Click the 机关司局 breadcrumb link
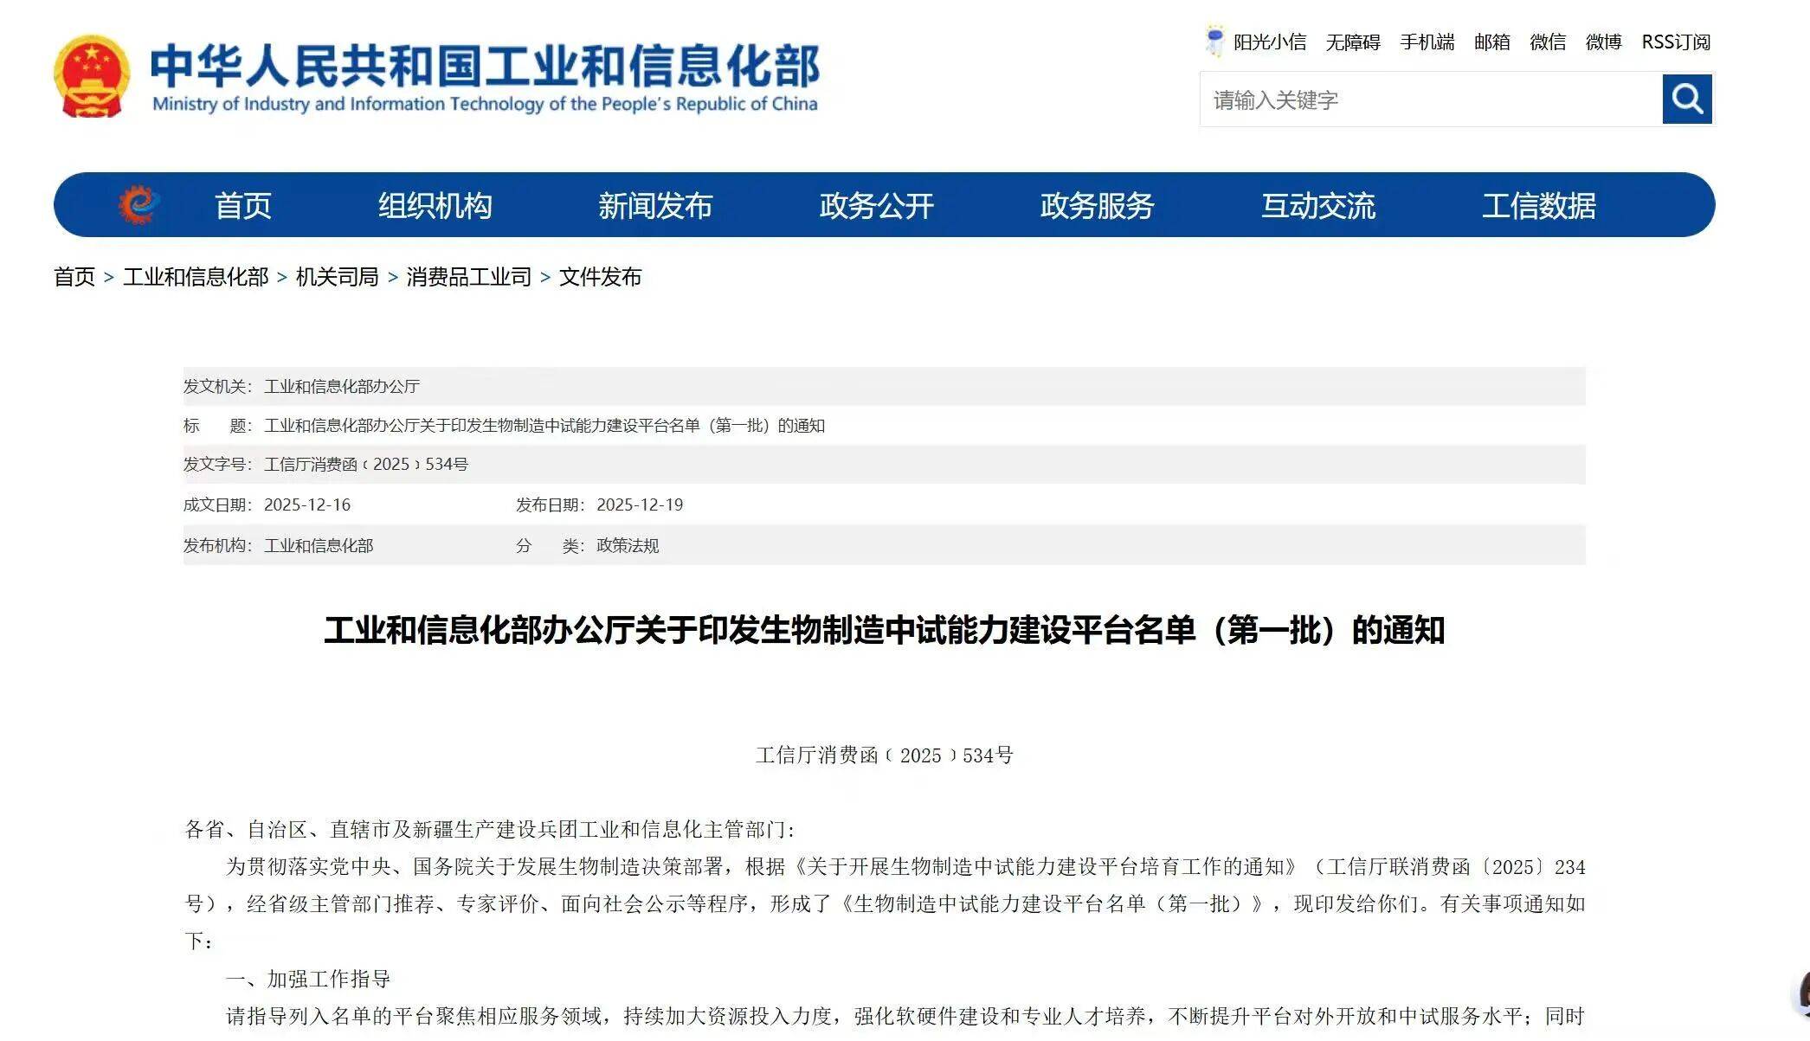 [x=337, y=277]
